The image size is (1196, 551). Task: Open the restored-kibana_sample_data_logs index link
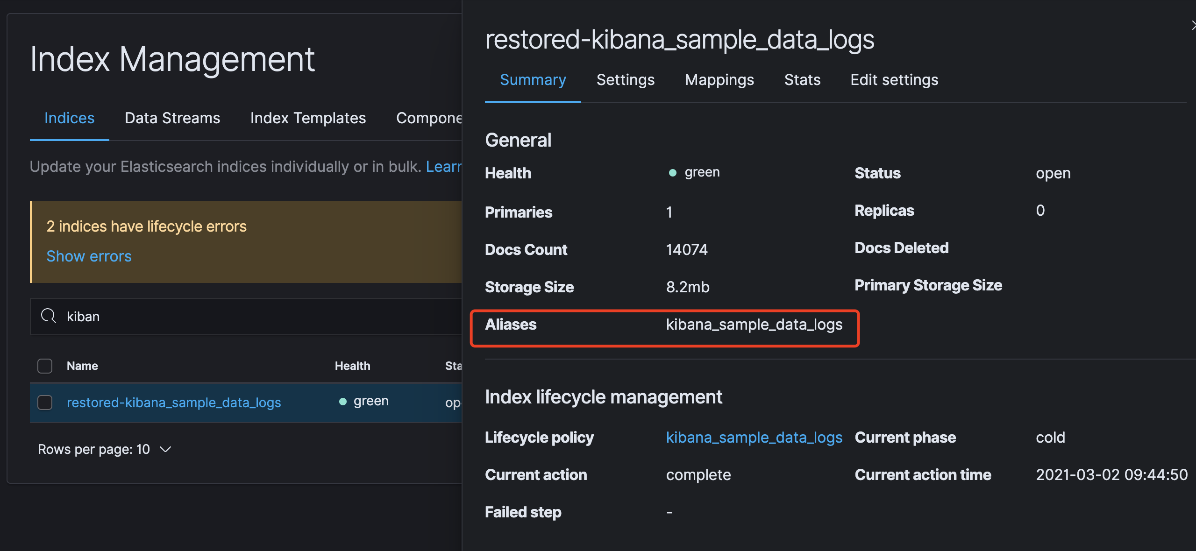point(174,402)
